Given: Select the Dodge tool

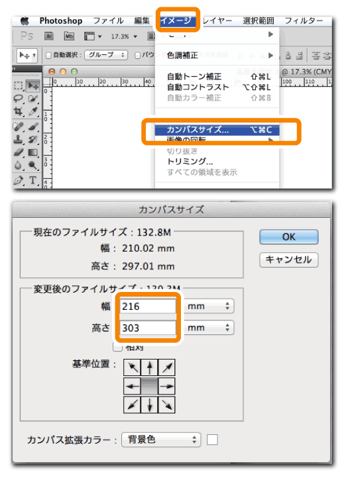Looking at the screenshot, I should click(x=32, y=166).
